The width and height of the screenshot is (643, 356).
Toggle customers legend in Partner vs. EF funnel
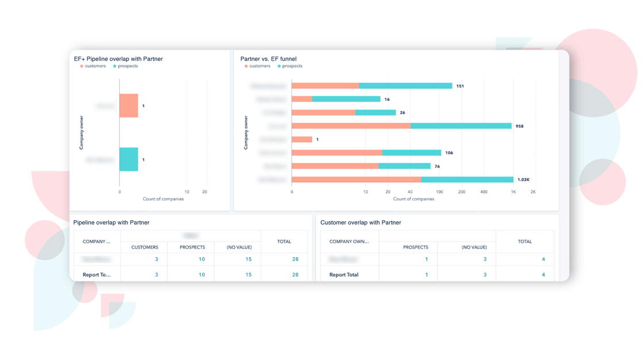click(258, 66)
